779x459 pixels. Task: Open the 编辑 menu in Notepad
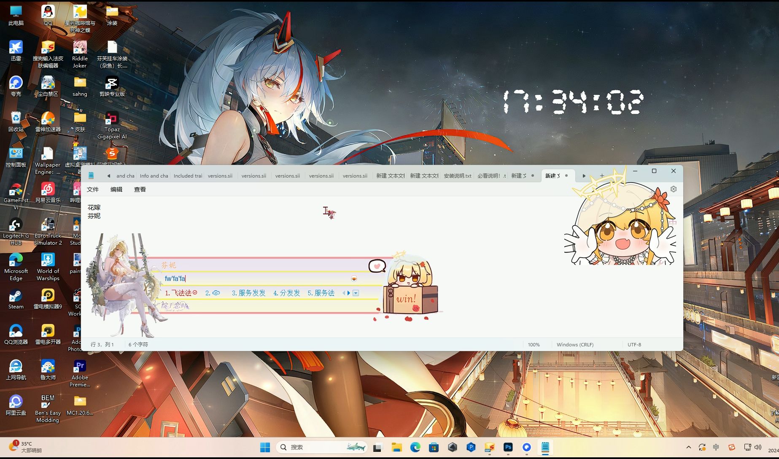coord(116,189)
